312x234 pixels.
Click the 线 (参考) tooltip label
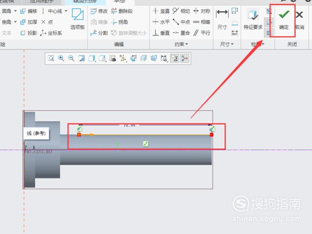pos(36,133)
